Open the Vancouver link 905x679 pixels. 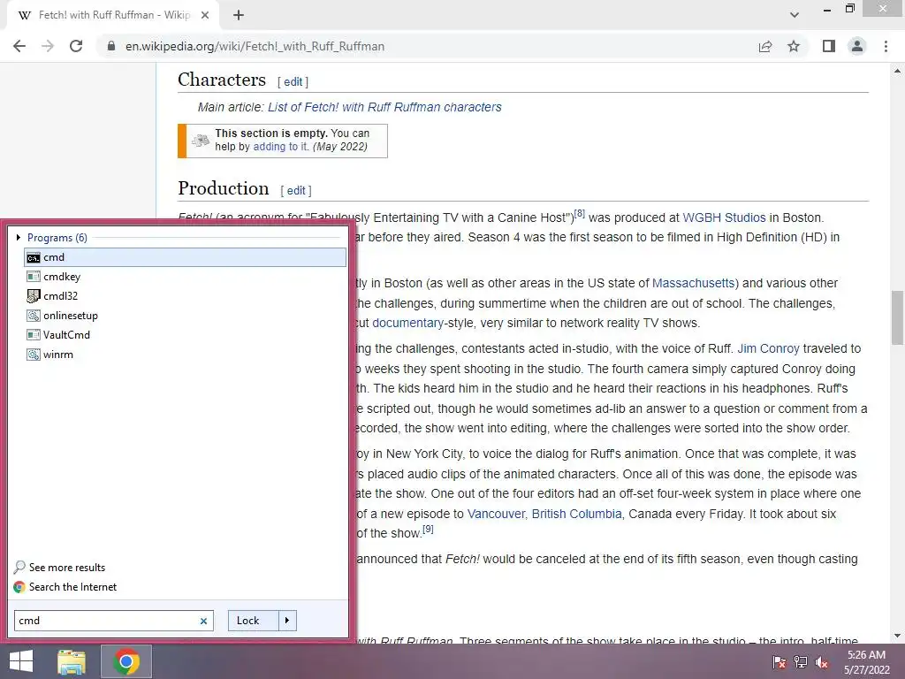point(496,514)
